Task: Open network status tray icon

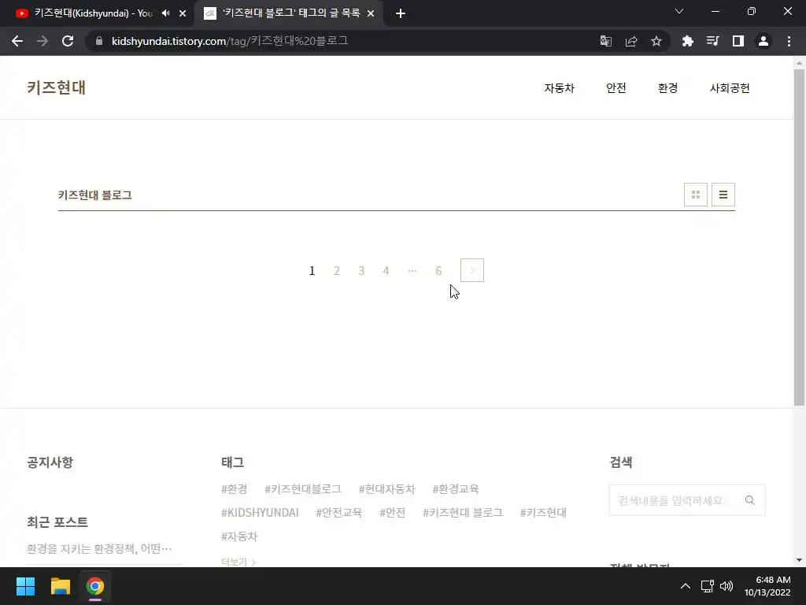Action: (708, 586)
